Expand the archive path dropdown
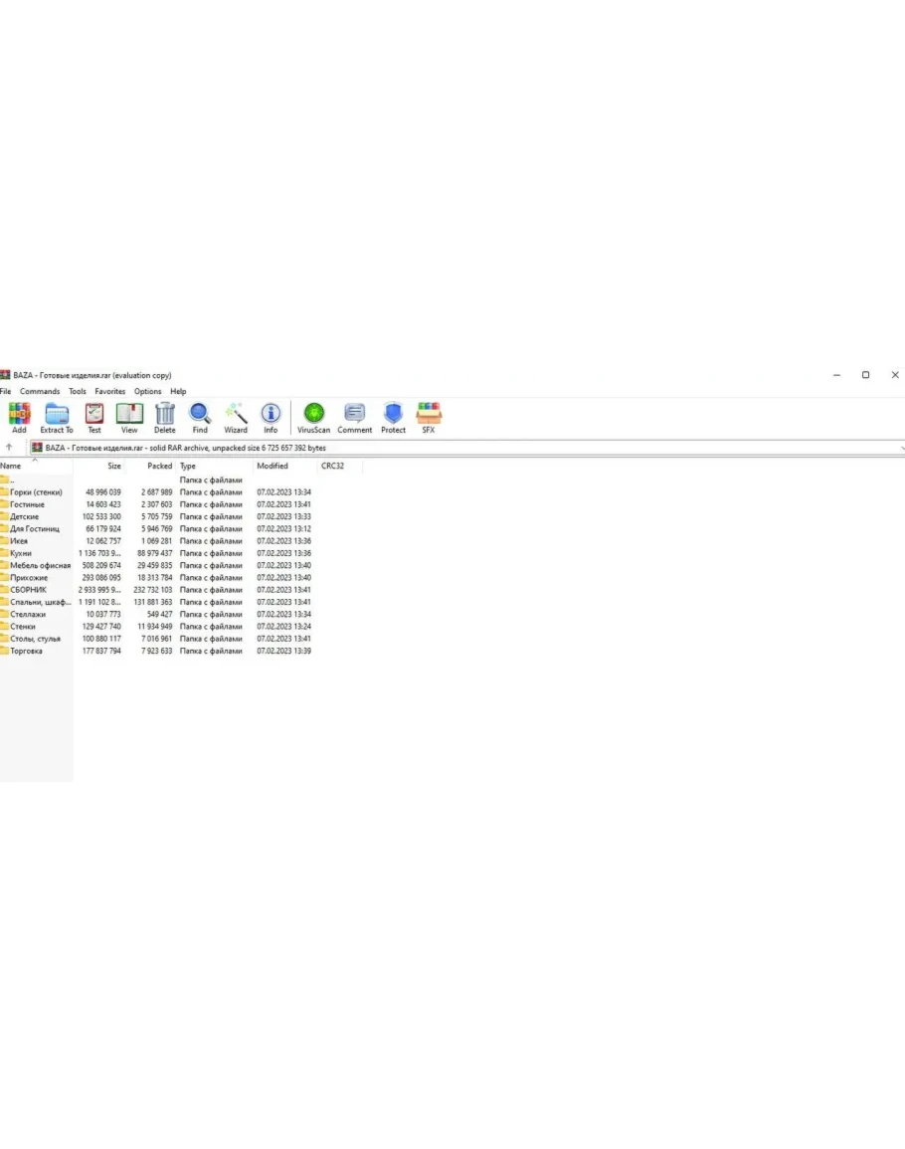905x1149 pixels. tap(899, 448)
